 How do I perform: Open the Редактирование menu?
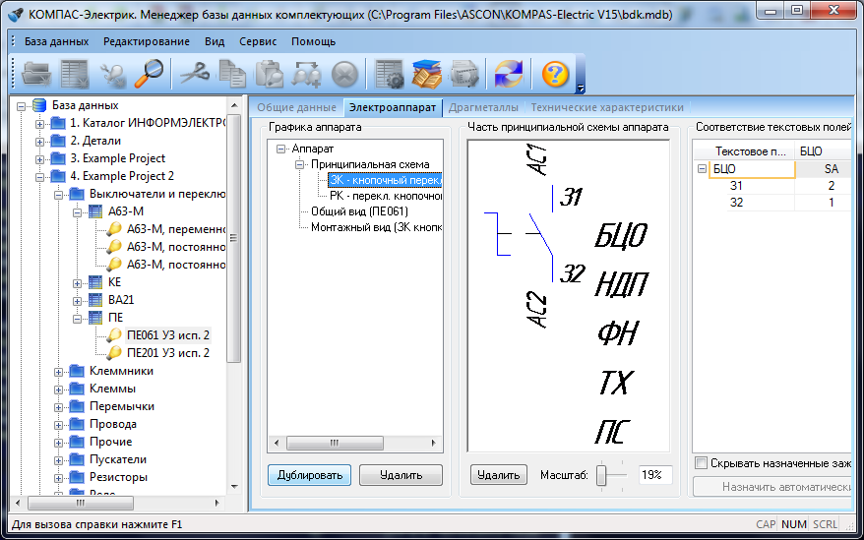coord(147,41)
